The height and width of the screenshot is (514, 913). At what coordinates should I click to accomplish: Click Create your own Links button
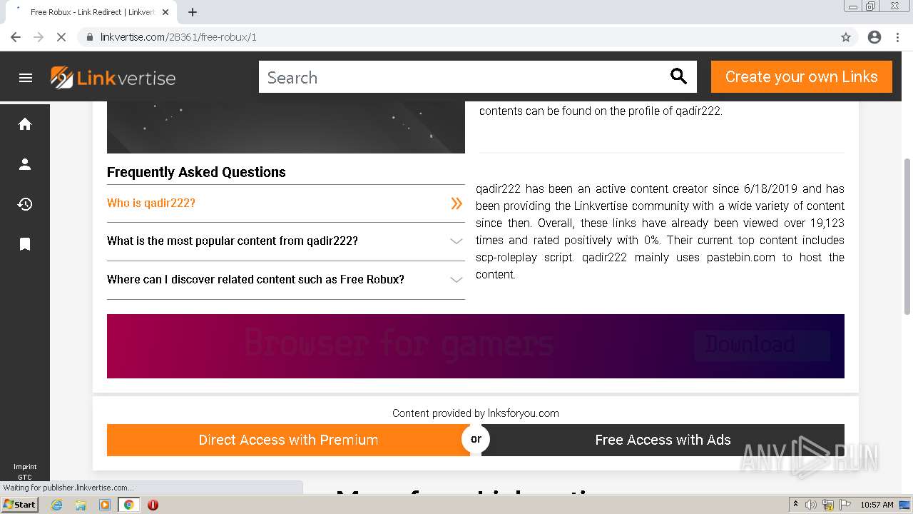pos(802,77)
